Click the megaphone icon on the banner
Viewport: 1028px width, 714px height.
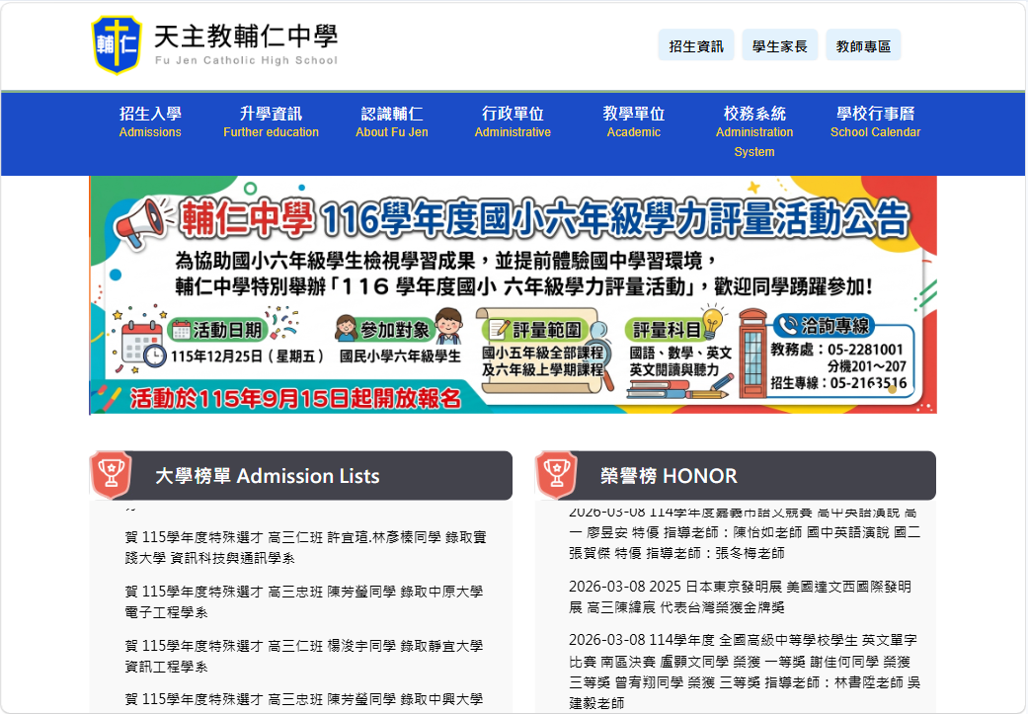(141, 222)
